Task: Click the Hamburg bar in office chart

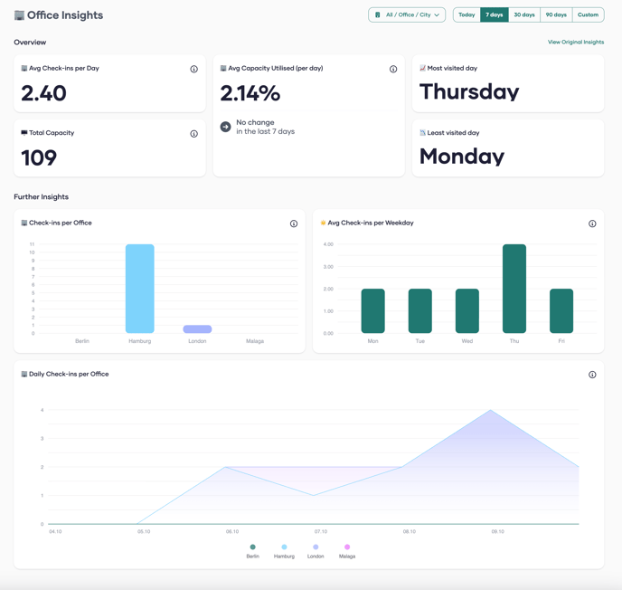Action: point(140,290)
